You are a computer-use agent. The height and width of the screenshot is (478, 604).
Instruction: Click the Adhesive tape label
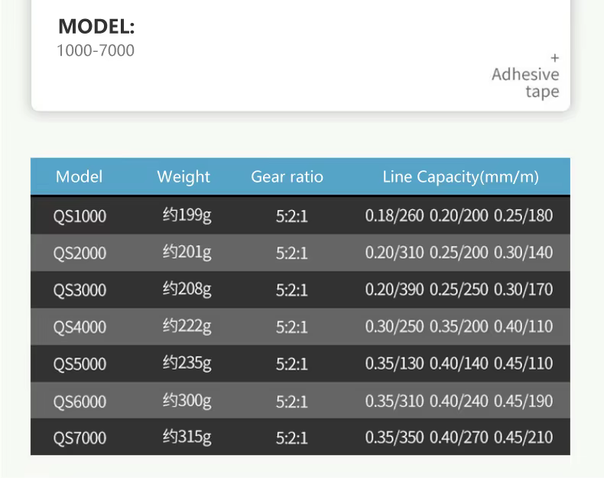click(x=525, y=83)
